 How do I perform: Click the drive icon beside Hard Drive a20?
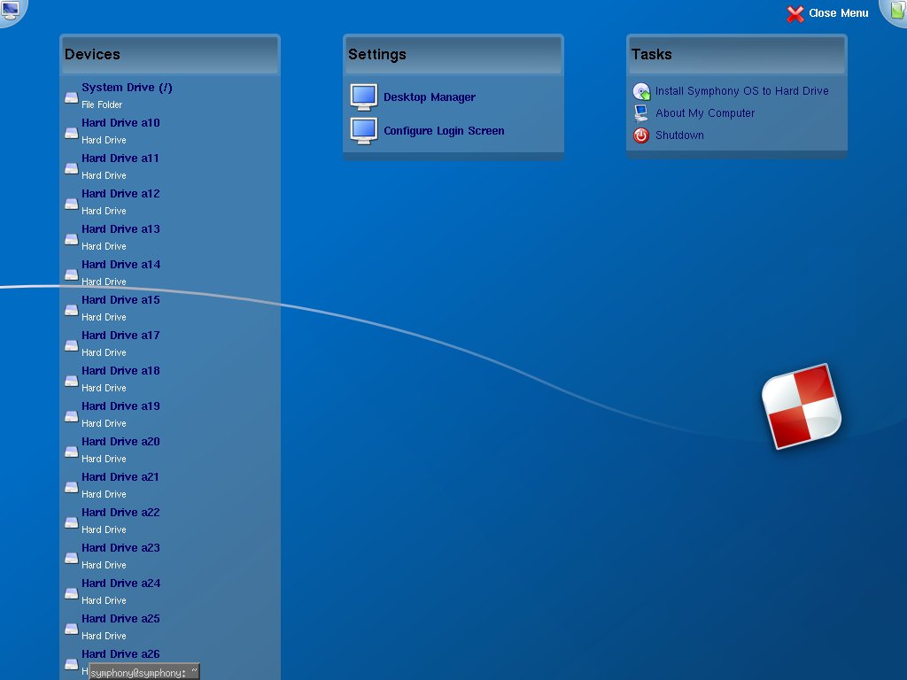tap(71, 452)
